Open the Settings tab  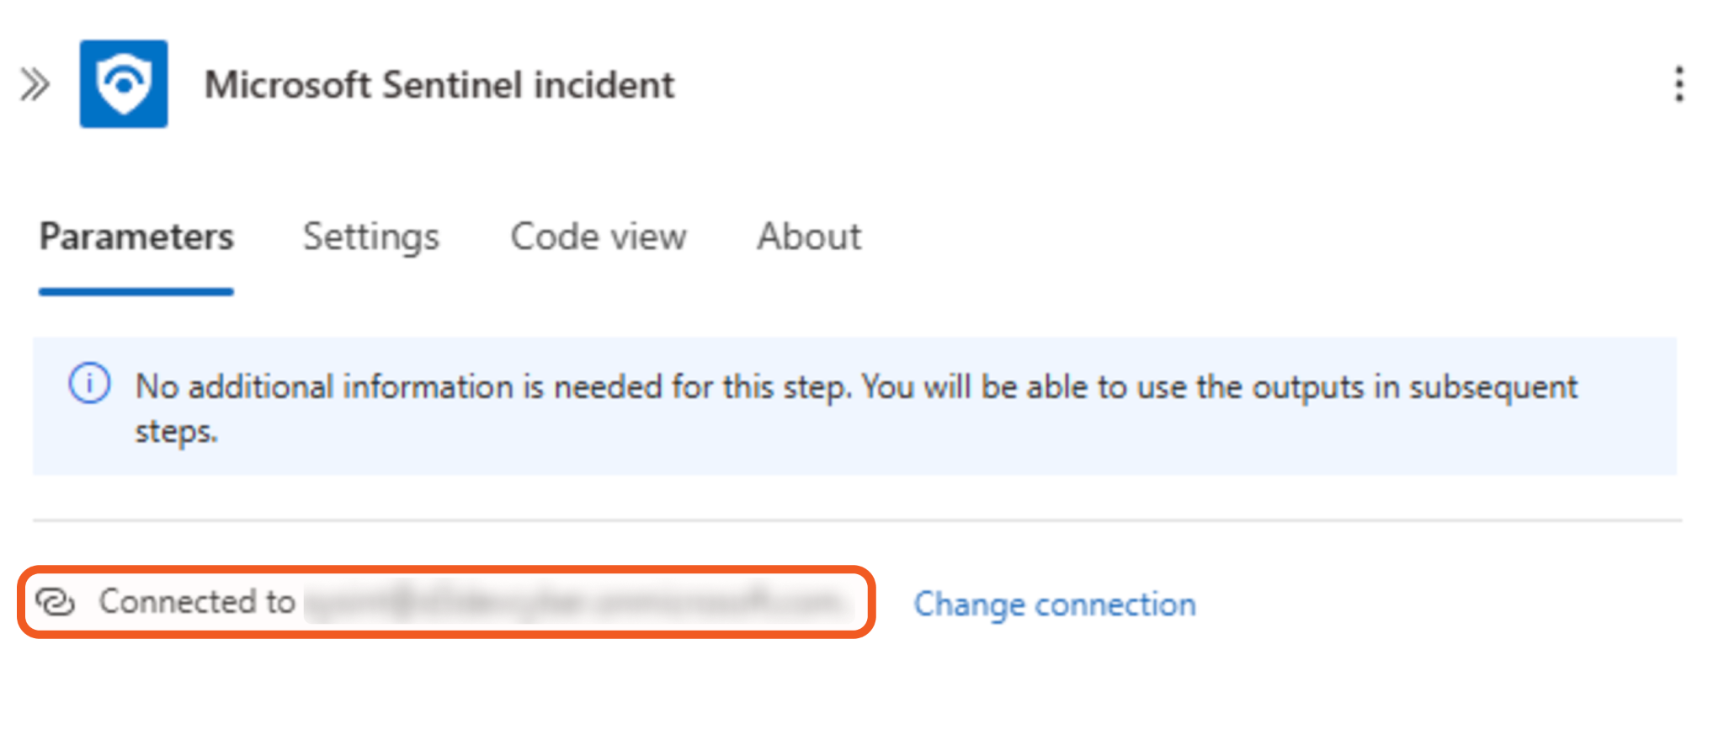[371, 237]
